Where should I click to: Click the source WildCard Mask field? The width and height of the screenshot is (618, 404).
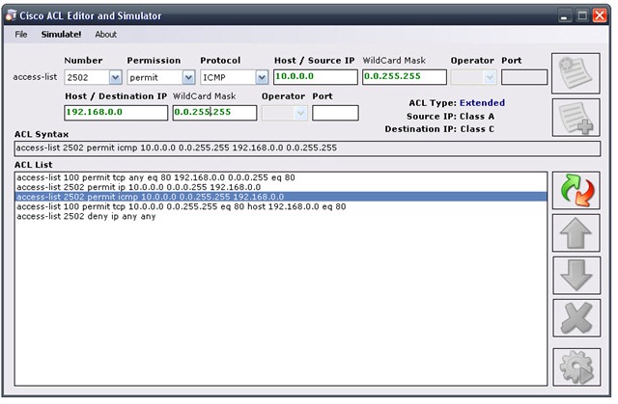[x=405, y=77]
